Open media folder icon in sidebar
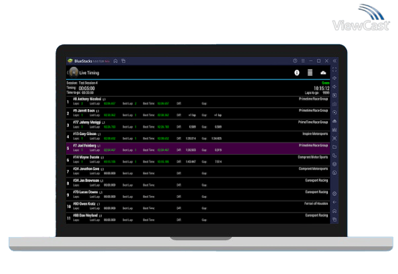 (x=335, y=147)
